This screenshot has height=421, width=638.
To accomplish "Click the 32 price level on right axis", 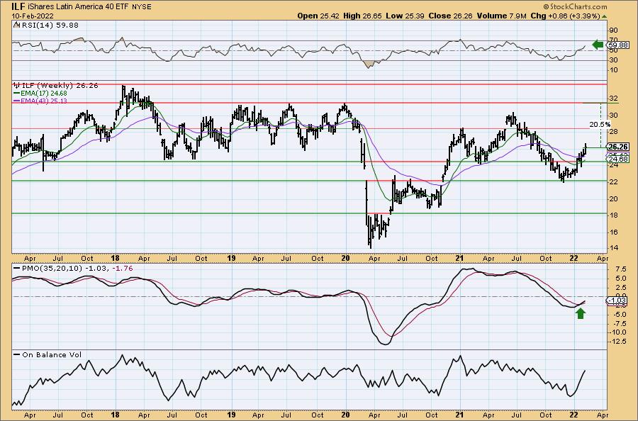I will [614, 99].
